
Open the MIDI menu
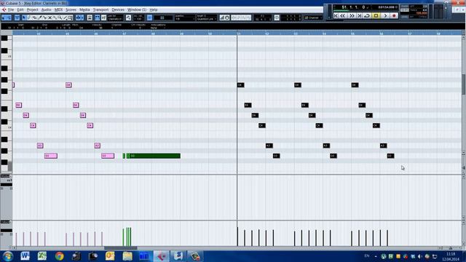pyautogui.click(x=58, y=9)
